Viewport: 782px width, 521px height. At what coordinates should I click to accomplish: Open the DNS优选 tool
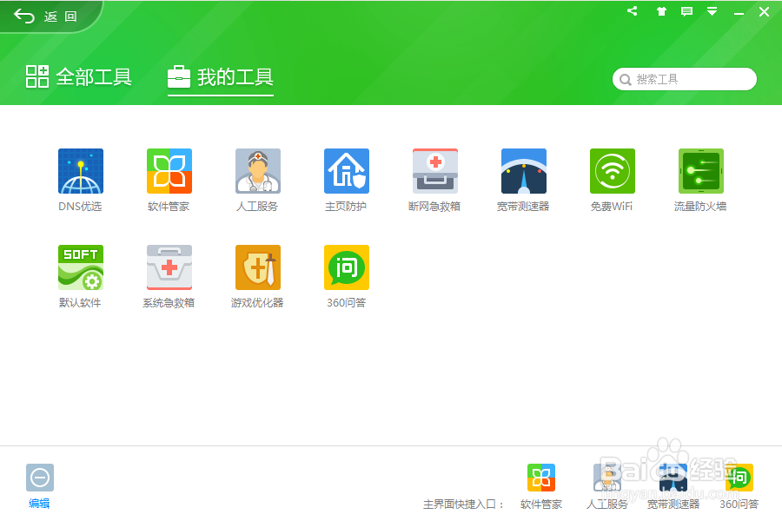click(80, 171)
